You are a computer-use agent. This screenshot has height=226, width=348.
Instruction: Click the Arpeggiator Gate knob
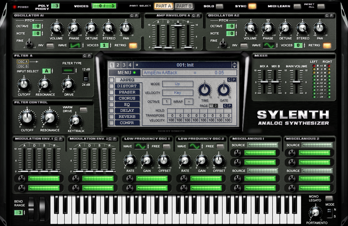point(224,90)
